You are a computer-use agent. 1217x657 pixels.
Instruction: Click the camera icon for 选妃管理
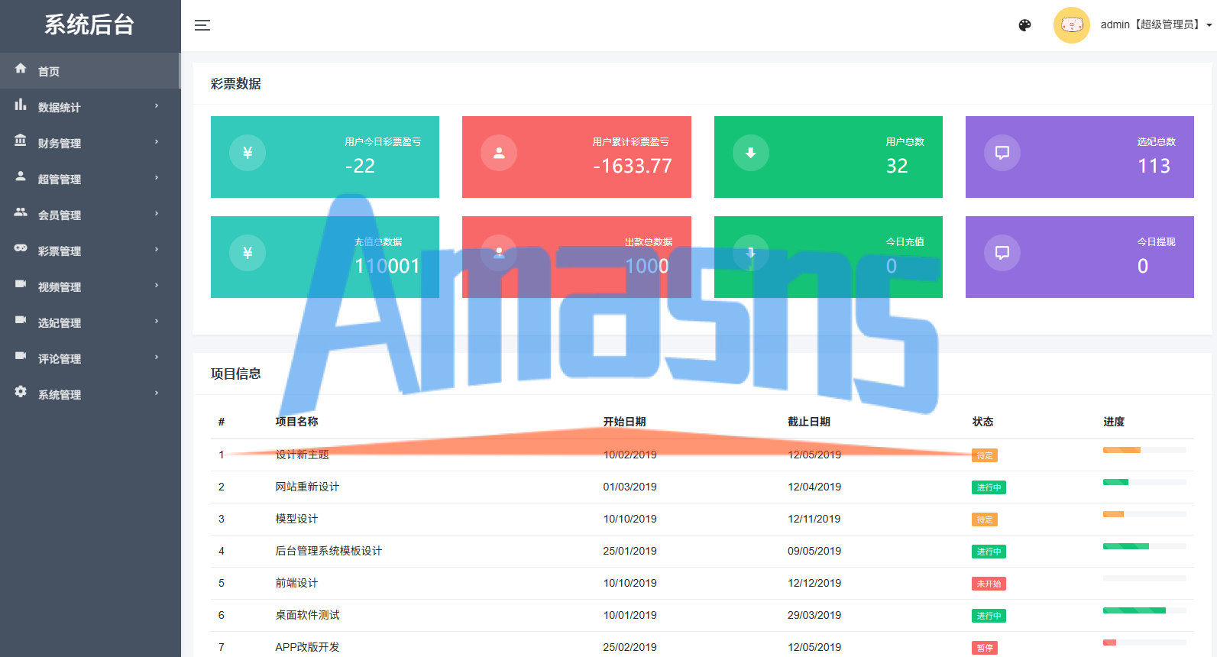click(x=21, y=320)
